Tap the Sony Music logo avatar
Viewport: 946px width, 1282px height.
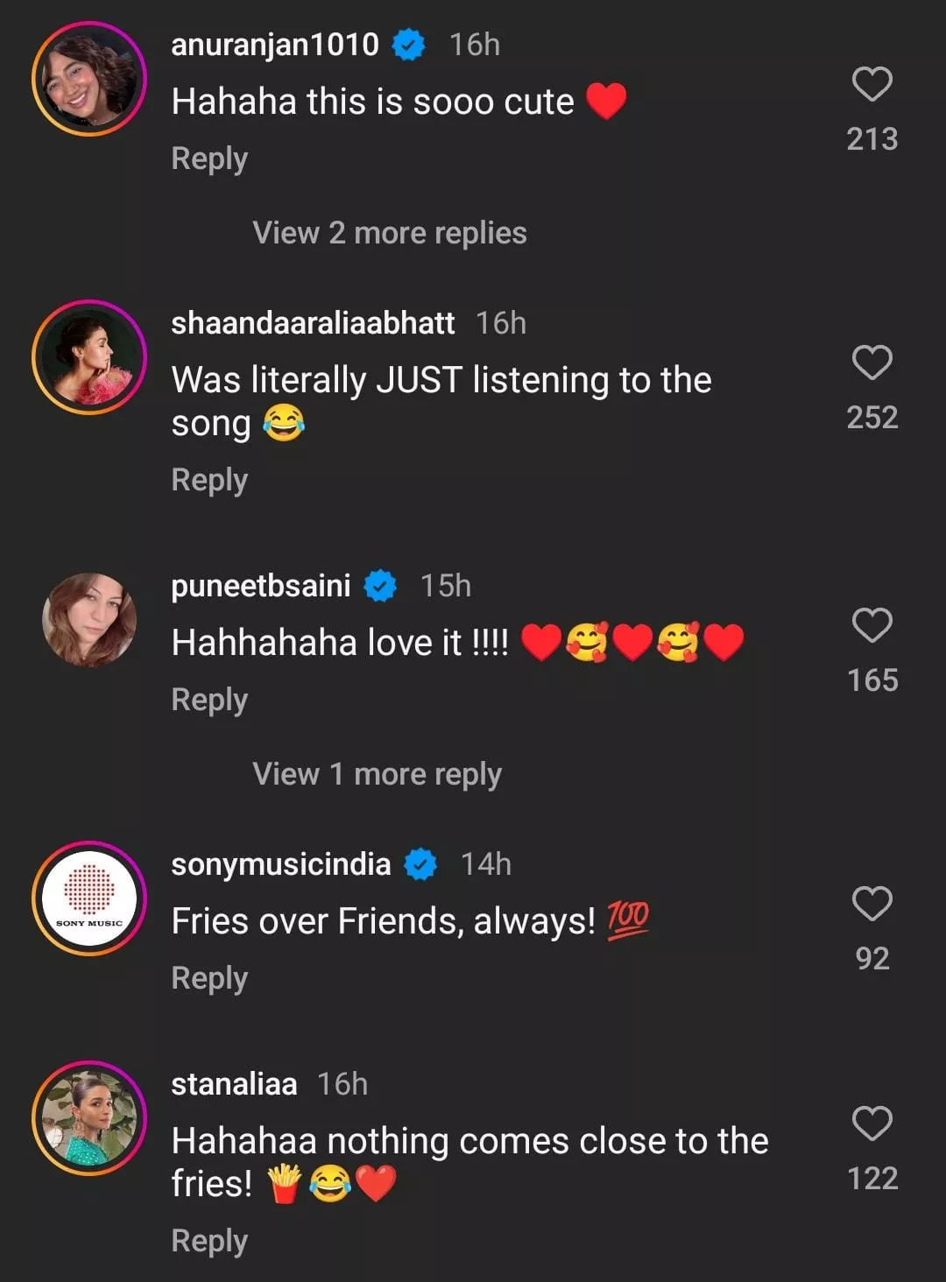pyautogui.click(x=89, y=898)
